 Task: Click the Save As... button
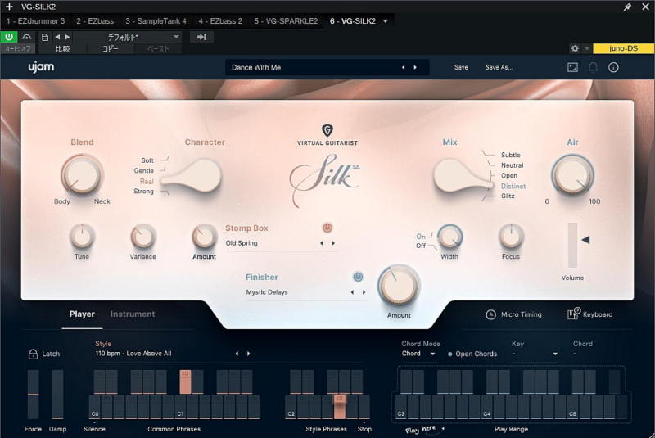499,67
